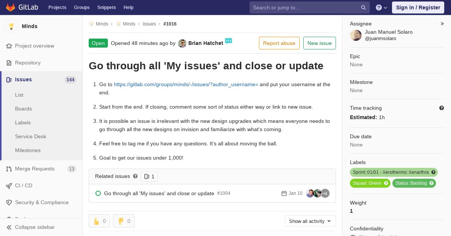Open the Groups menu
Viewport: 451px width, 236px height.
click(82, 7)
